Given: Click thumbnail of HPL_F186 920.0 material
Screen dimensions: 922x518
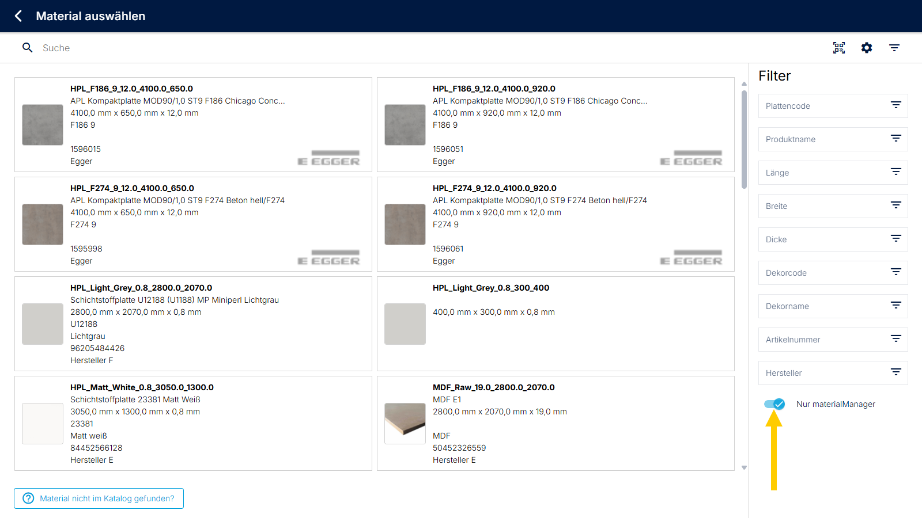Looking at the screenshot, I should [405, 125].
